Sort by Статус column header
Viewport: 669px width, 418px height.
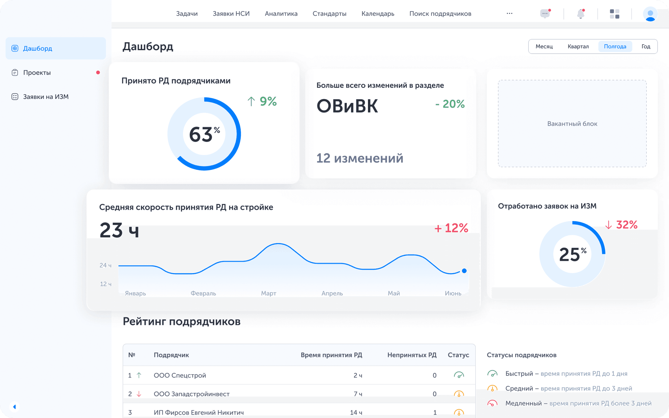click(x=458, y=355)
